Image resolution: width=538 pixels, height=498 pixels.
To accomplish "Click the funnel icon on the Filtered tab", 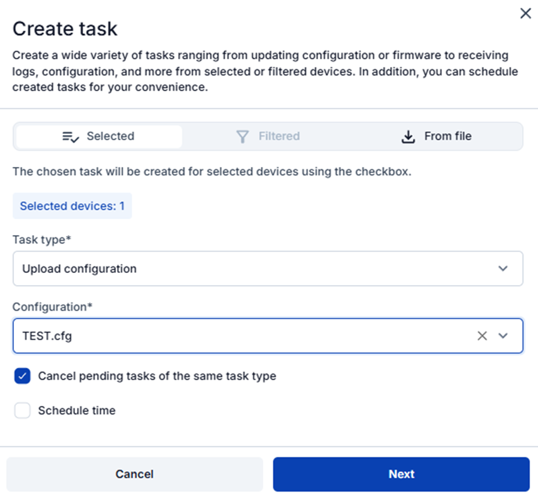I will (x=243, y=136).
